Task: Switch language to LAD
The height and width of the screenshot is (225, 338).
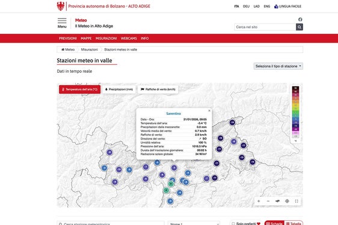Action: pos(257,7)
